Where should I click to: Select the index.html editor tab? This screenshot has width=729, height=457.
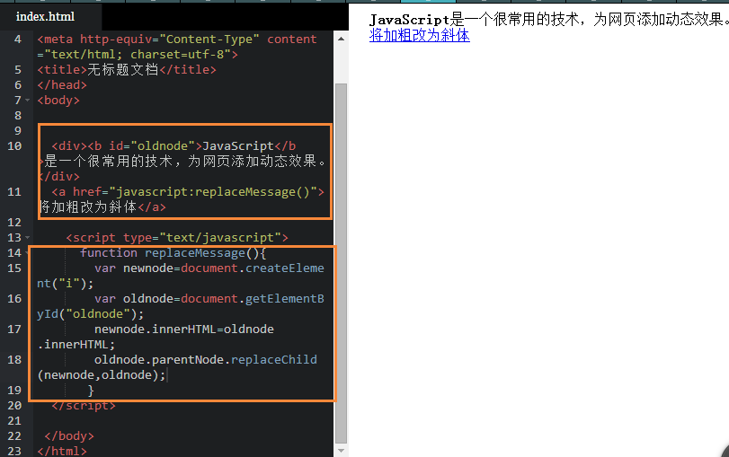[x=45, y=17]
